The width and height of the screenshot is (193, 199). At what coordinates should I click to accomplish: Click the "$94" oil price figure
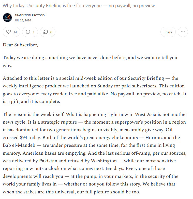point(24,138)
